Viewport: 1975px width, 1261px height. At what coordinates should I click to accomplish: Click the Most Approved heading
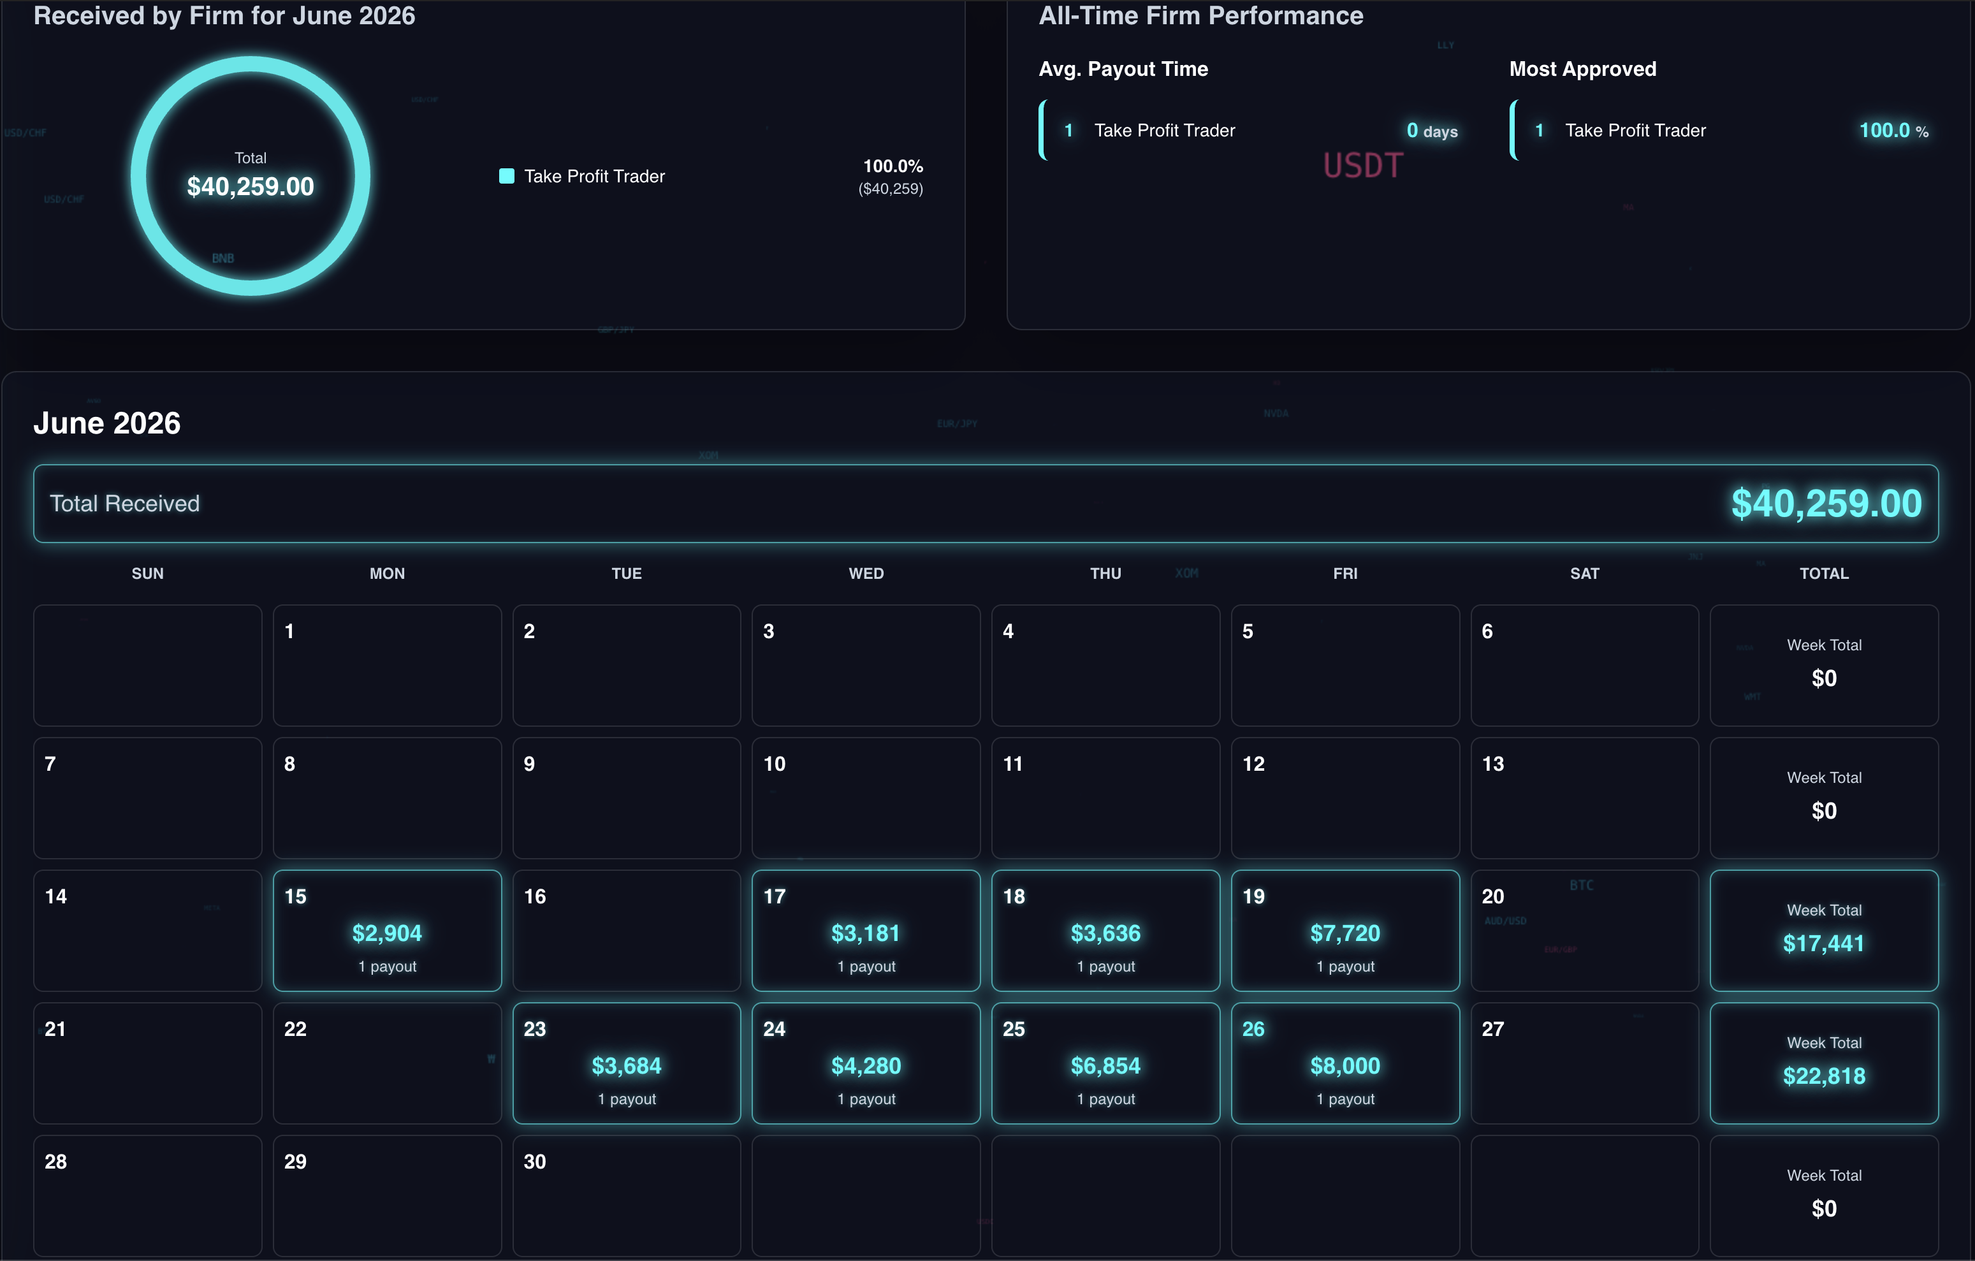(x=1582, y=69)
